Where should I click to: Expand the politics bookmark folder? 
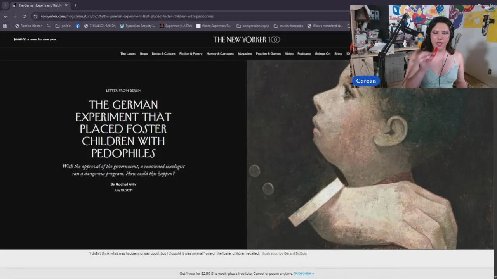point(63,26)
